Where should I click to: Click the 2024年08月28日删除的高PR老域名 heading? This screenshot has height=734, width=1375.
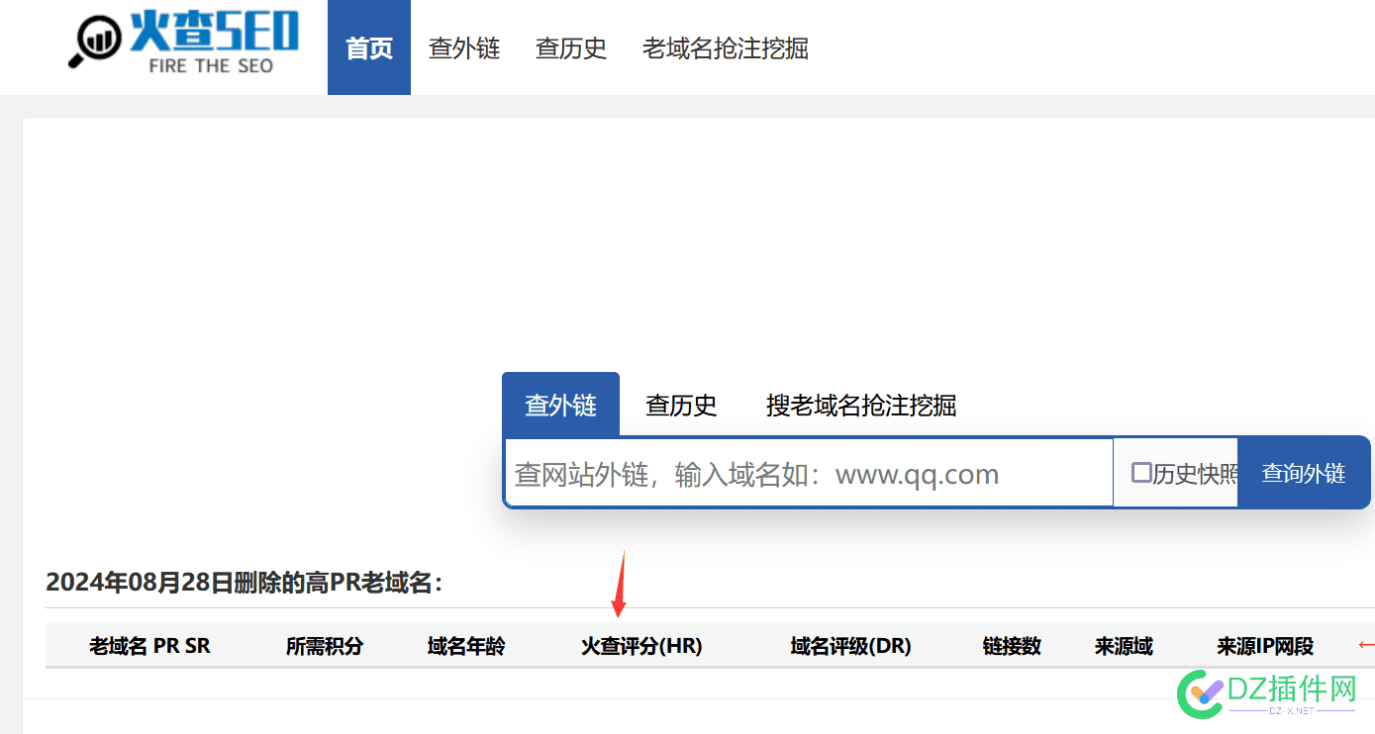coord(244,583)
